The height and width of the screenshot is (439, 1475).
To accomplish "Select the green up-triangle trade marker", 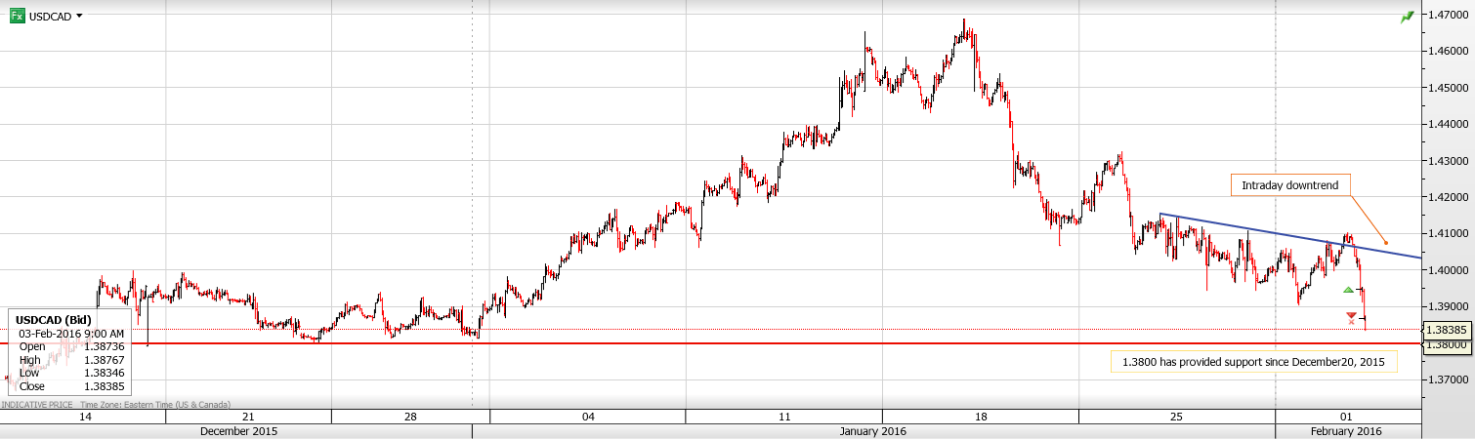I will pyautogui.click(x=1349, y=290).
